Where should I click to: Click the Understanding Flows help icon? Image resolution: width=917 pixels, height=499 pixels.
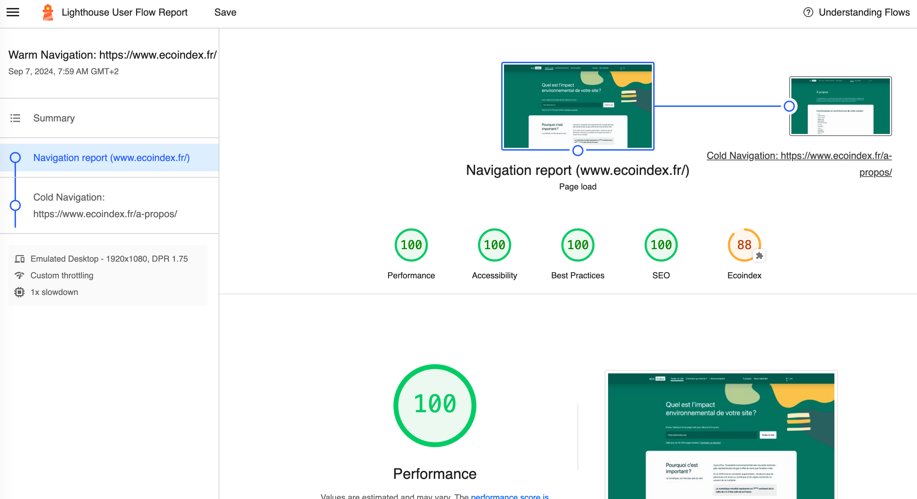[x=808, y=12]
